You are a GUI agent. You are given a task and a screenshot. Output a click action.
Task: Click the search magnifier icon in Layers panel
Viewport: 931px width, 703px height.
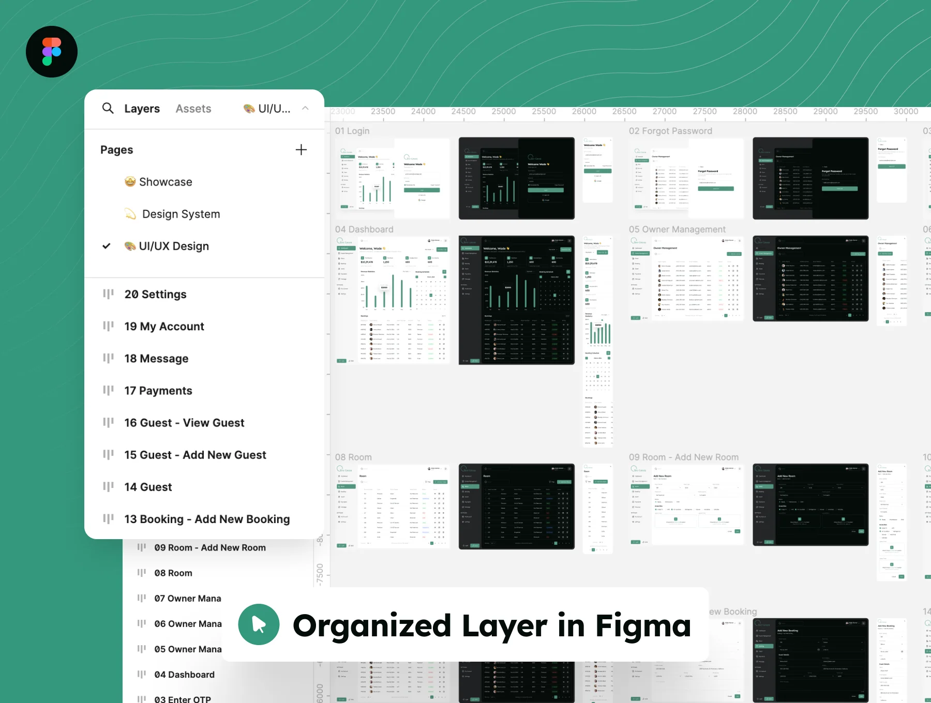[x=108, y=108]
